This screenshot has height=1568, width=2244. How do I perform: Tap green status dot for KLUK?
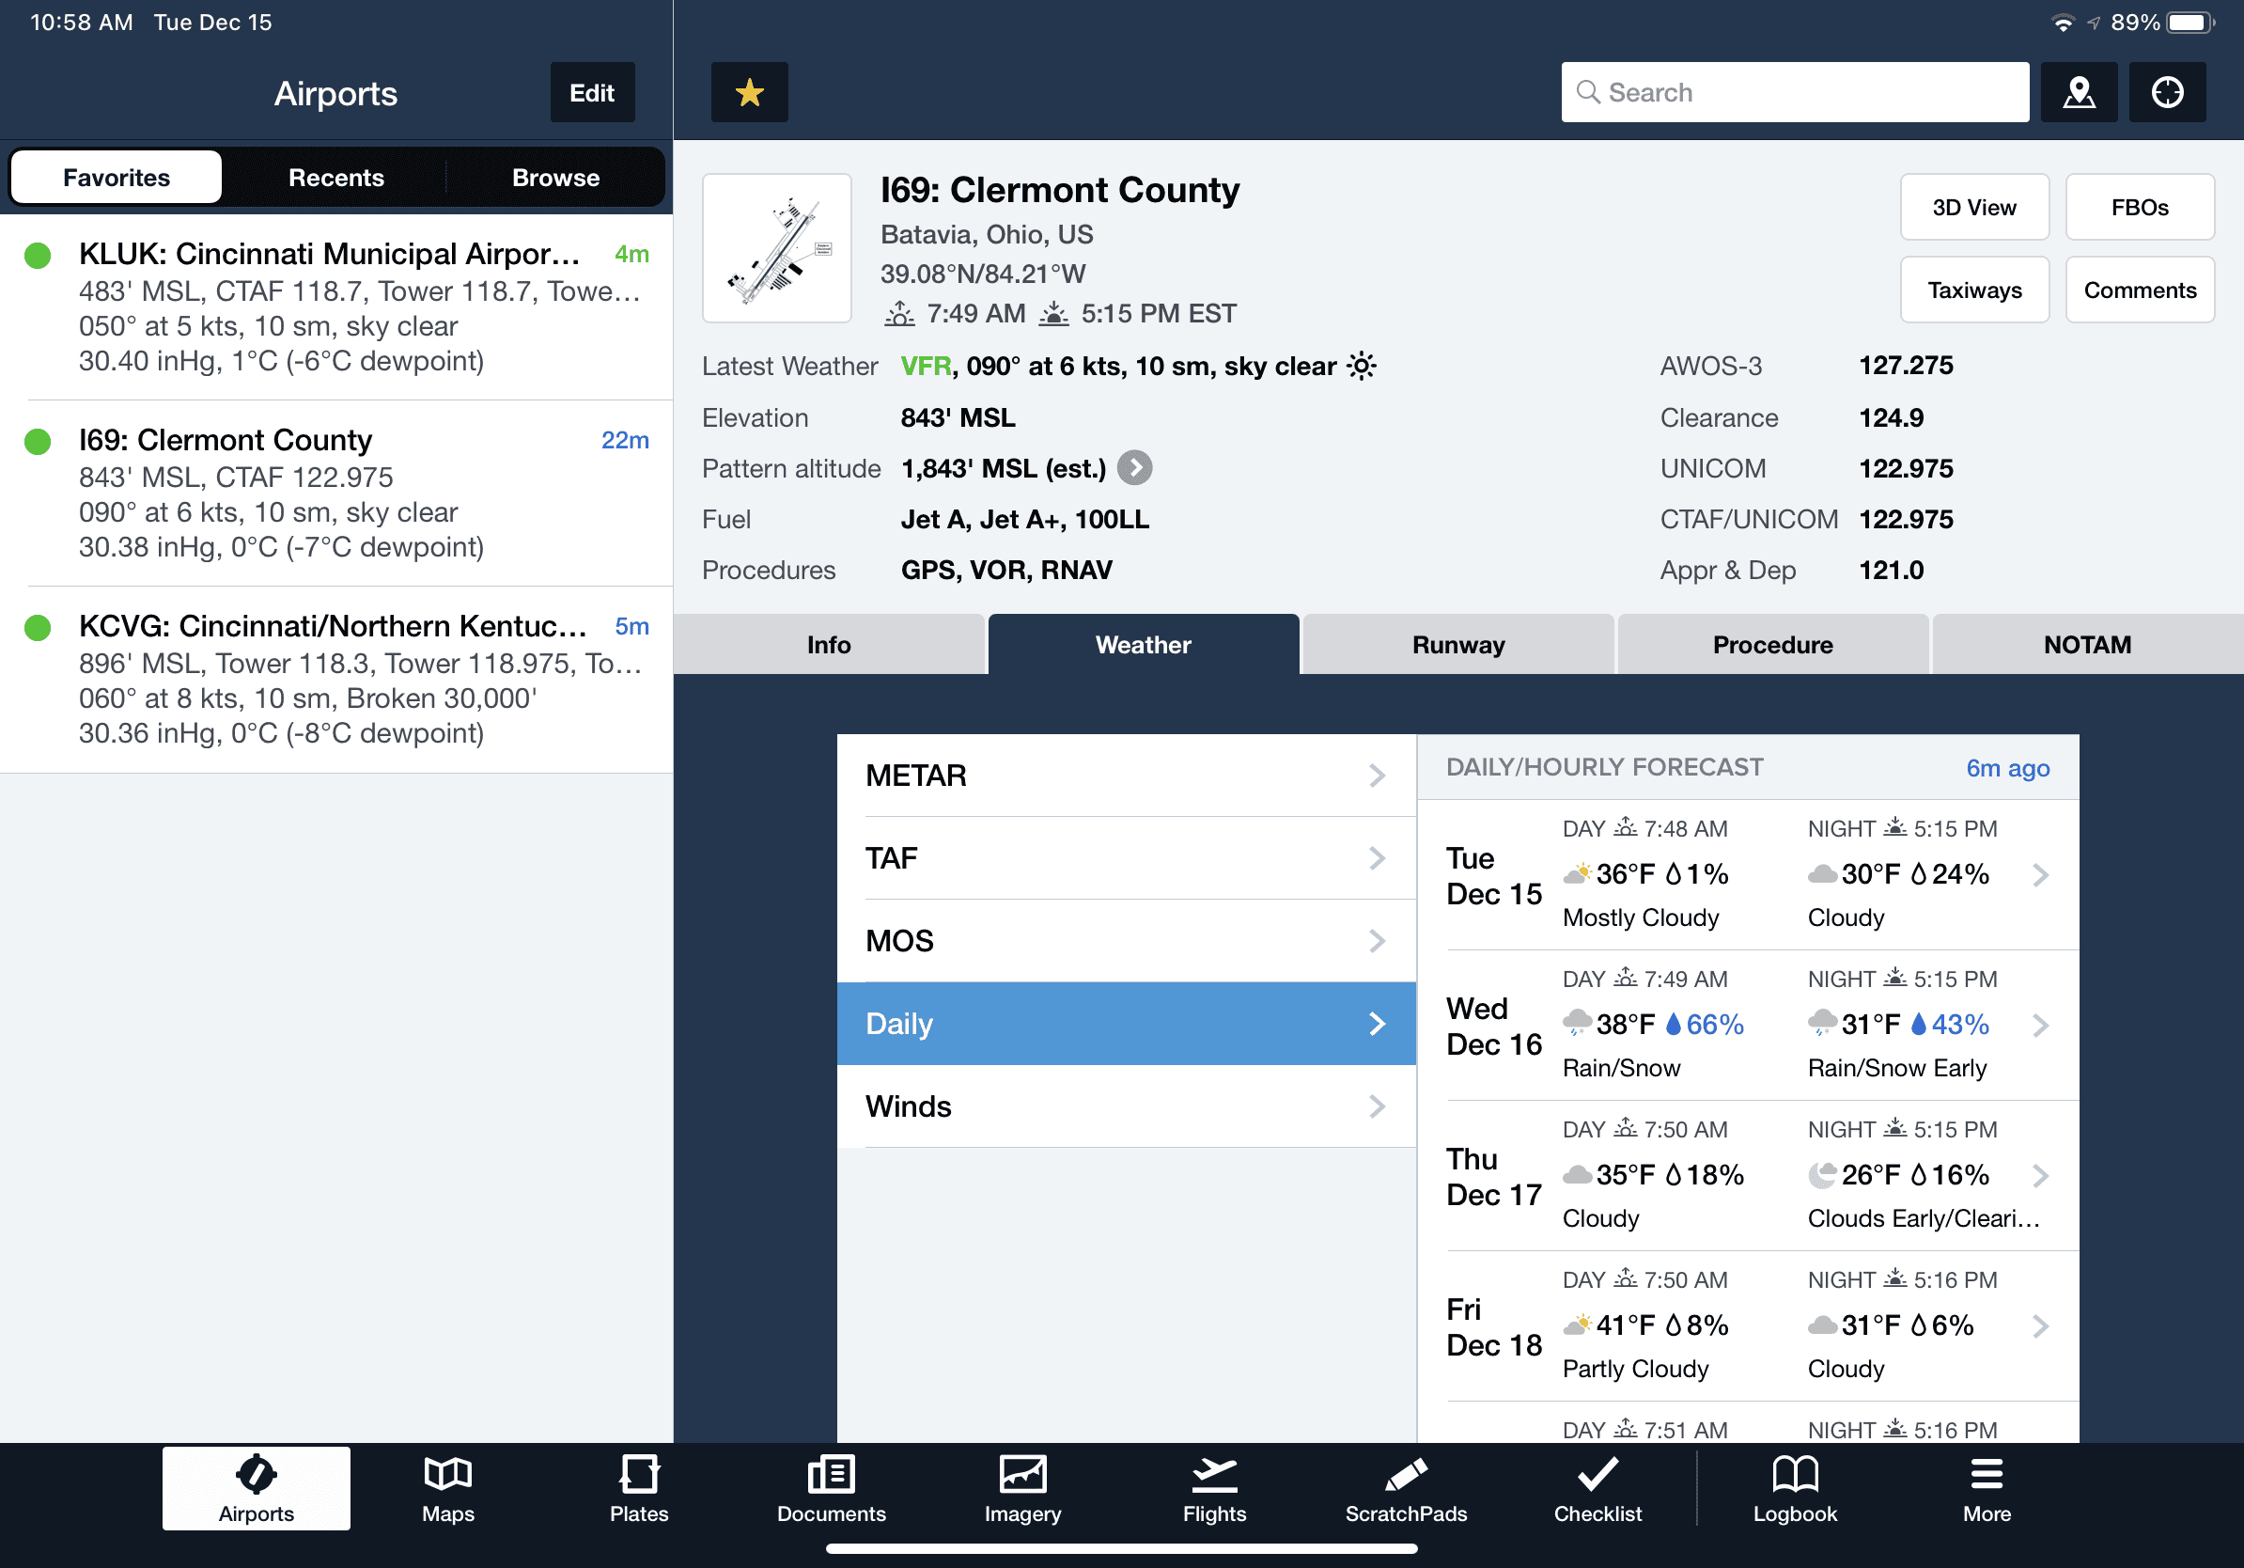coord(38,255)
